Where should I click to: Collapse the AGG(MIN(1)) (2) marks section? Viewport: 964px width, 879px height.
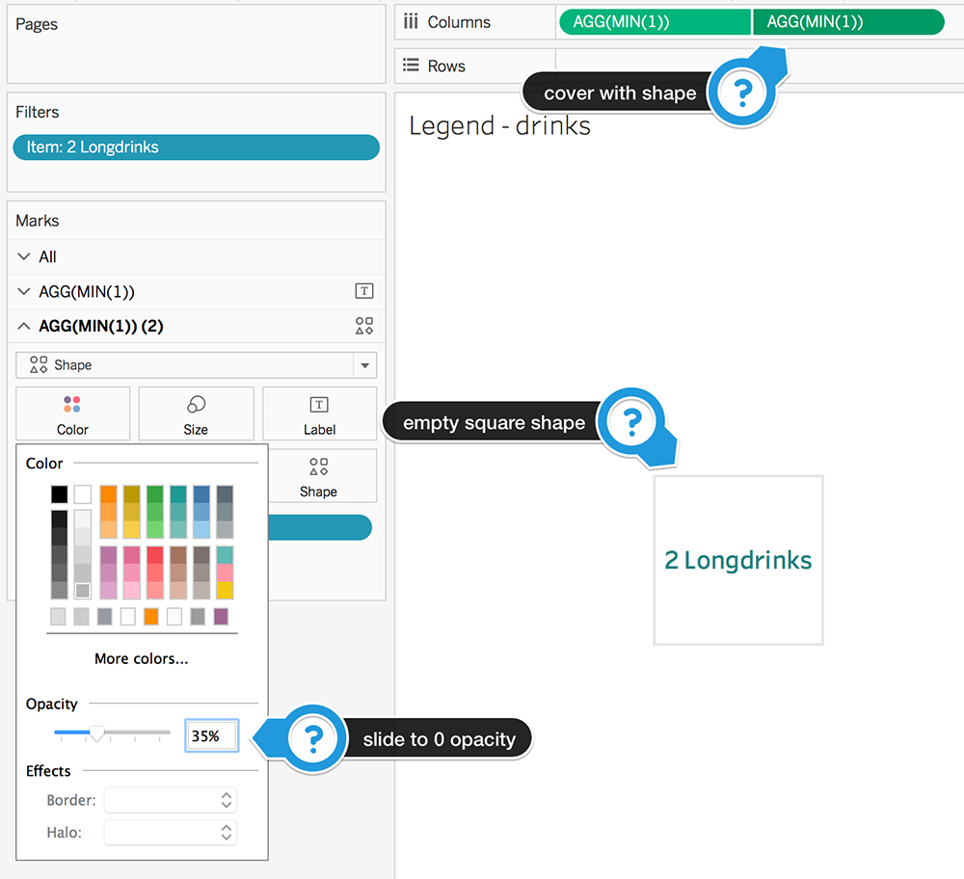21,326
